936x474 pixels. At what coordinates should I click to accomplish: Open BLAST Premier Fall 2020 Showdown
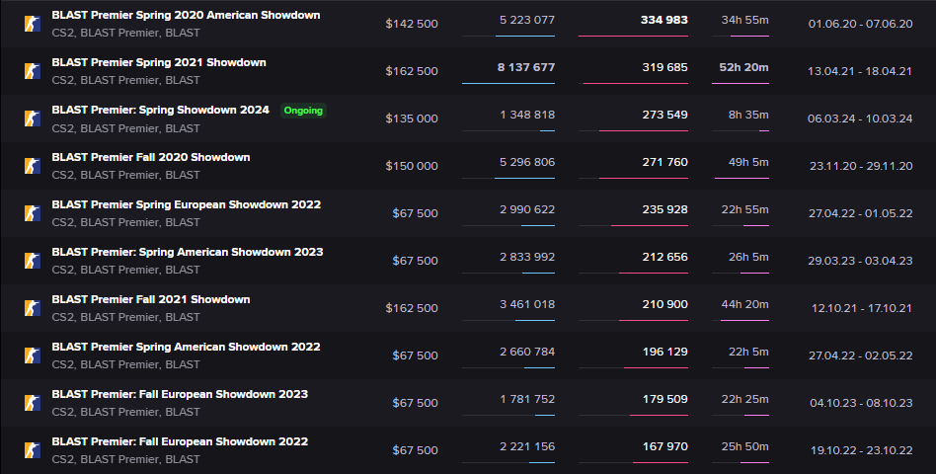click(x=150, y=157)
